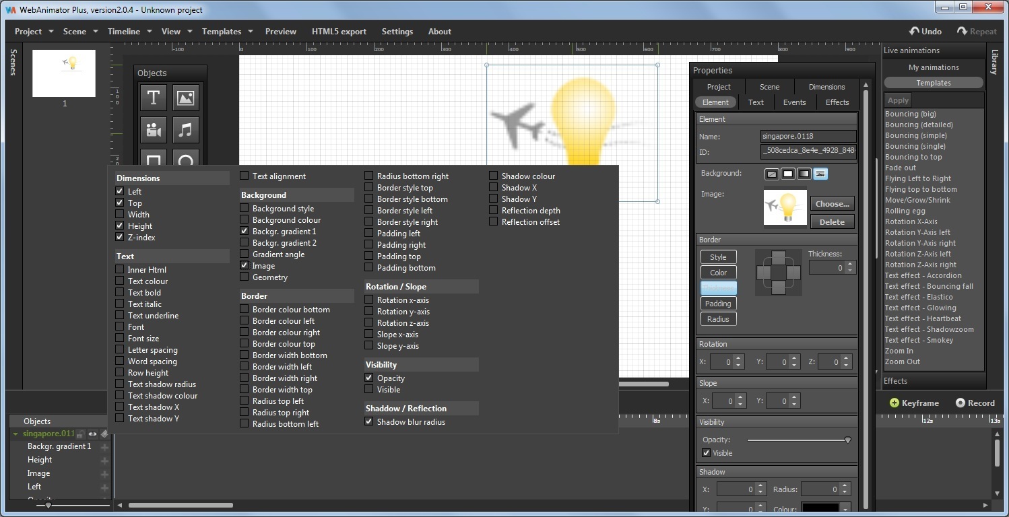This screenshot has height=517, width=1009.
Task: Select border Radius button
Action: pos(718,319)
